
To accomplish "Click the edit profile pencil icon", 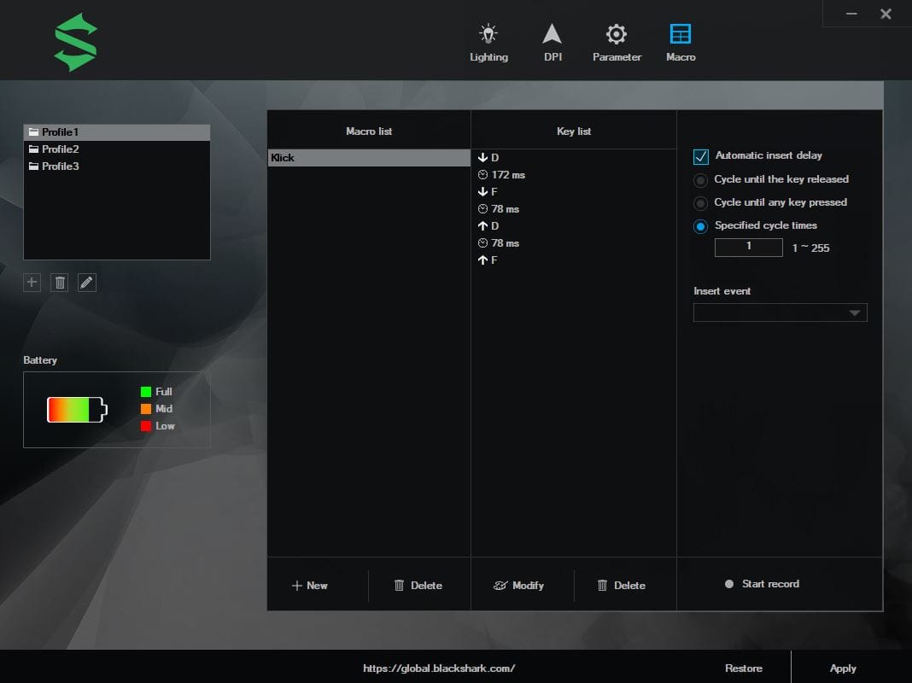I will [x=87, y=283].
